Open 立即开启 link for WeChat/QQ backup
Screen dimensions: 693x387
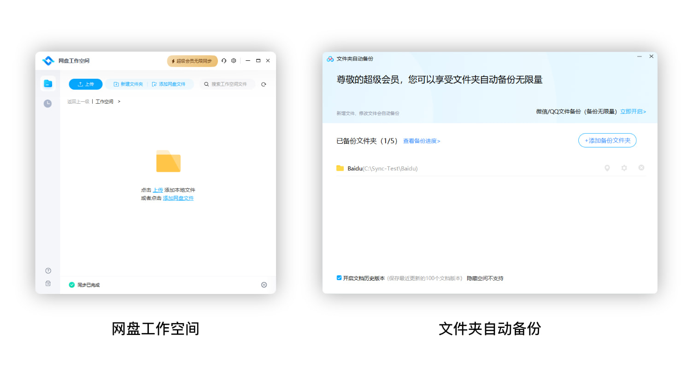click(x=633, y=111)
